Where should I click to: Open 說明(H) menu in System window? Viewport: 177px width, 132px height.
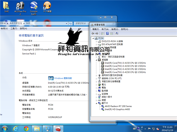point(24,29)
